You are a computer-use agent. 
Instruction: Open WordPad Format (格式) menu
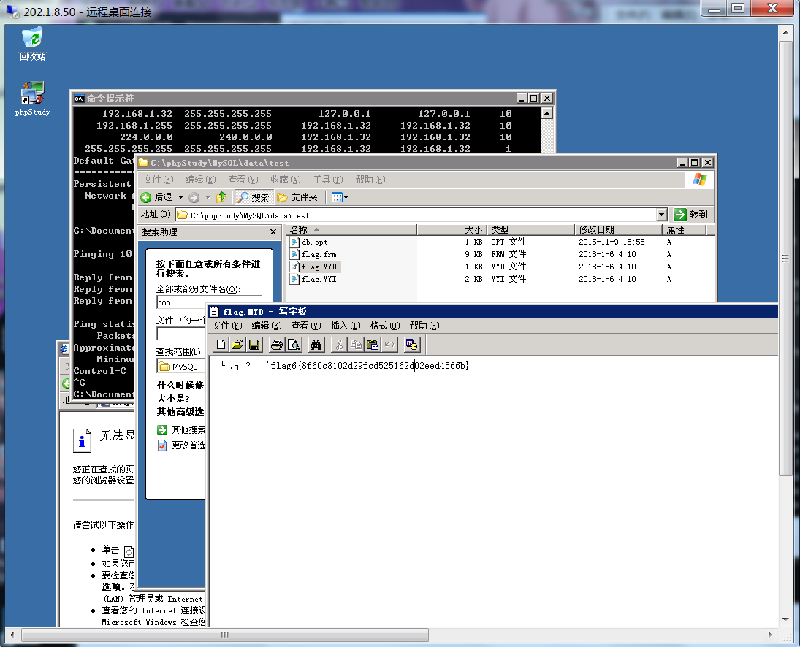(x=385, y=326)
